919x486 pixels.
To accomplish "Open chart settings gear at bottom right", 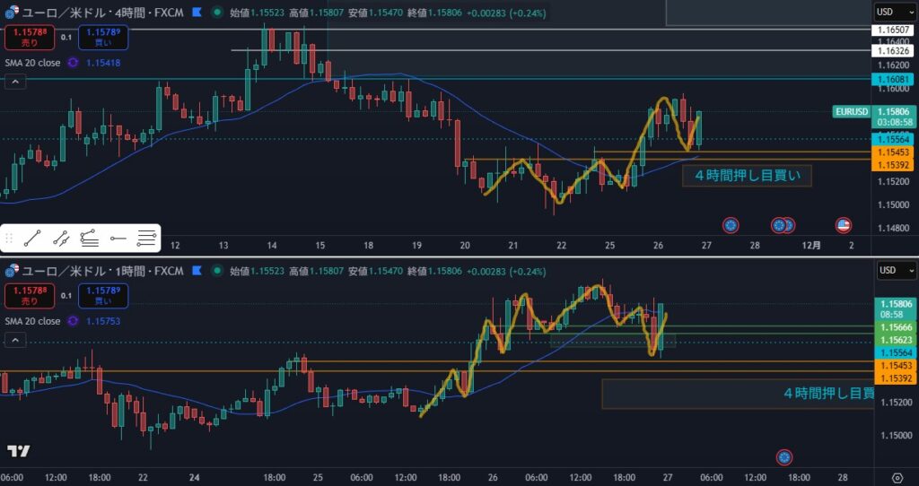I will click(897, 478).
